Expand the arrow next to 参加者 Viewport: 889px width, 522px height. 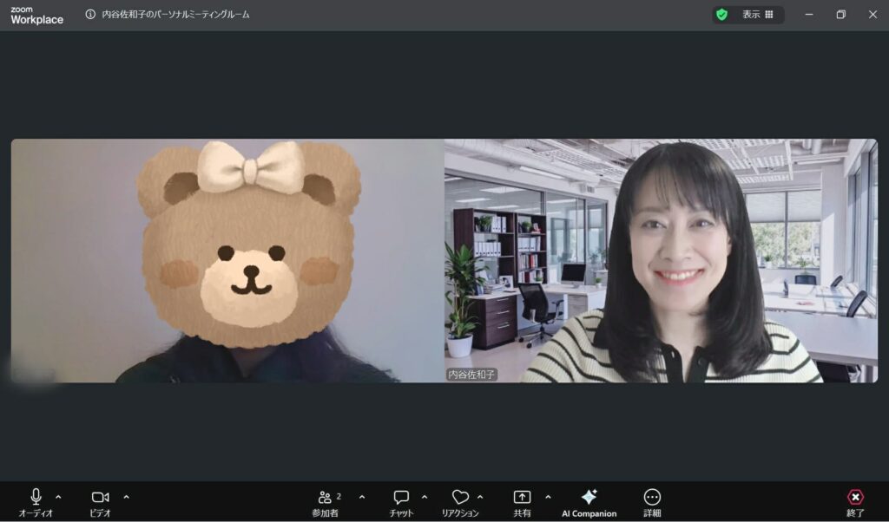tap(362, 497)
